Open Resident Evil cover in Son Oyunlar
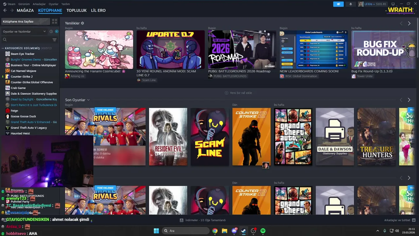The image size is (419, 236). coord(168,137)
